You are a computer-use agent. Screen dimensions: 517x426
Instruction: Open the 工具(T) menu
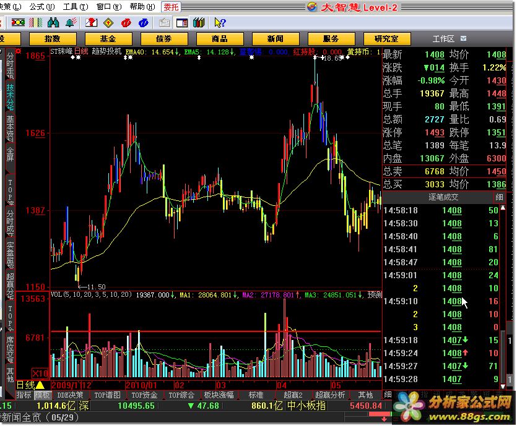74,7
